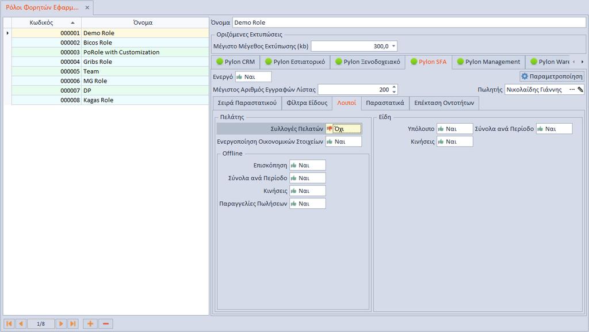Viewport: 589px width, 332px height.
Task: Jump to last record icon
Action: click(73, 324)
